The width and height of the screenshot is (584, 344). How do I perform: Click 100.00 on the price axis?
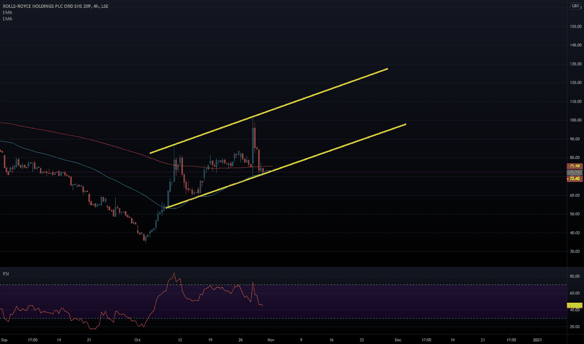pos(575,120)
